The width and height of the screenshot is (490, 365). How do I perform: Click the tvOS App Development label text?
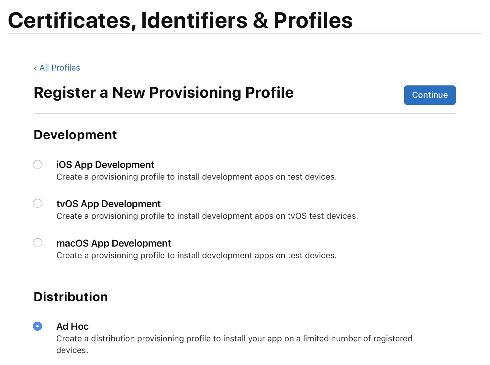(108, 204)
